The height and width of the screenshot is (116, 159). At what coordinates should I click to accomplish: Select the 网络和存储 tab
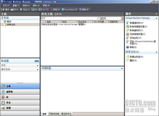(54, 114)
